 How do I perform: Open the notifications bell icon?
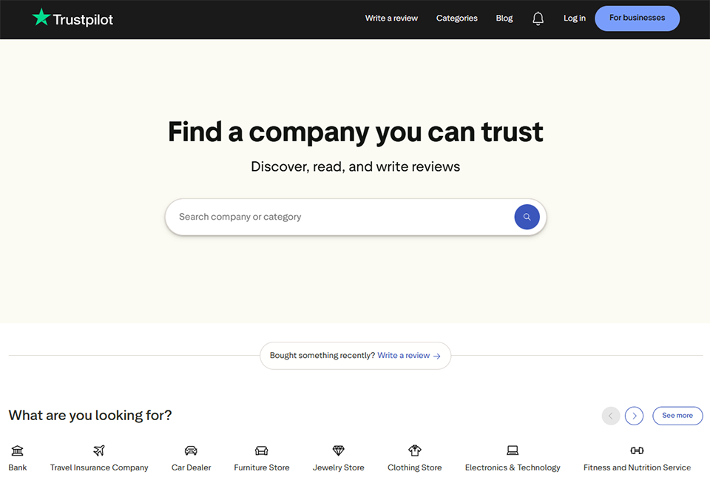coord(538,18)
